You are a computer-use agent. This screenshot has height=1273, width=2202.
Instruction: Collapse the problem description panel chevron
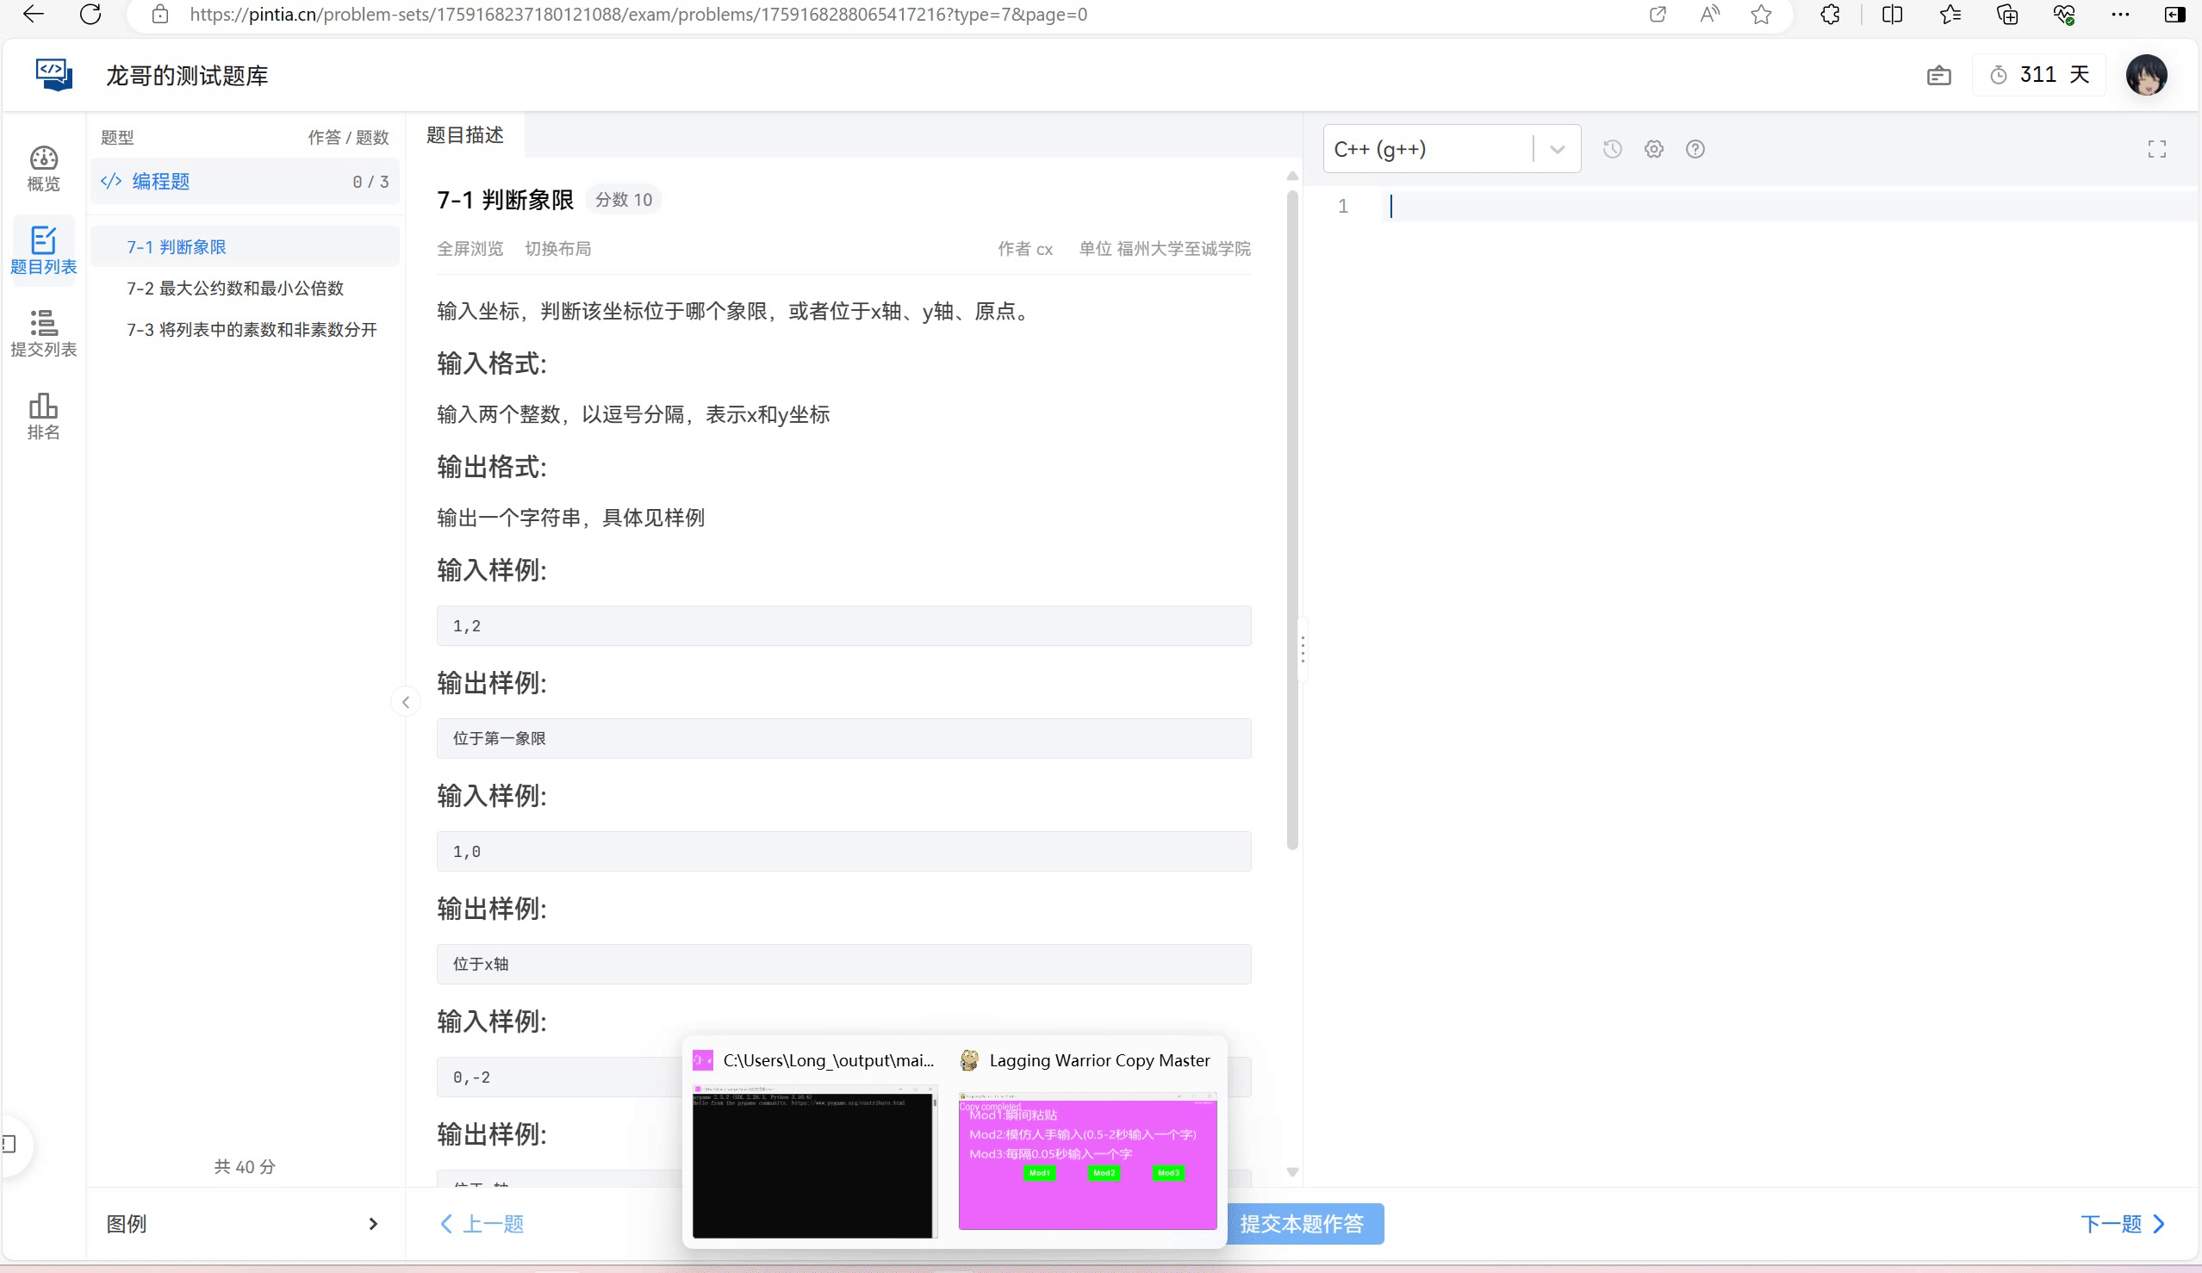[x=406, y=702]
